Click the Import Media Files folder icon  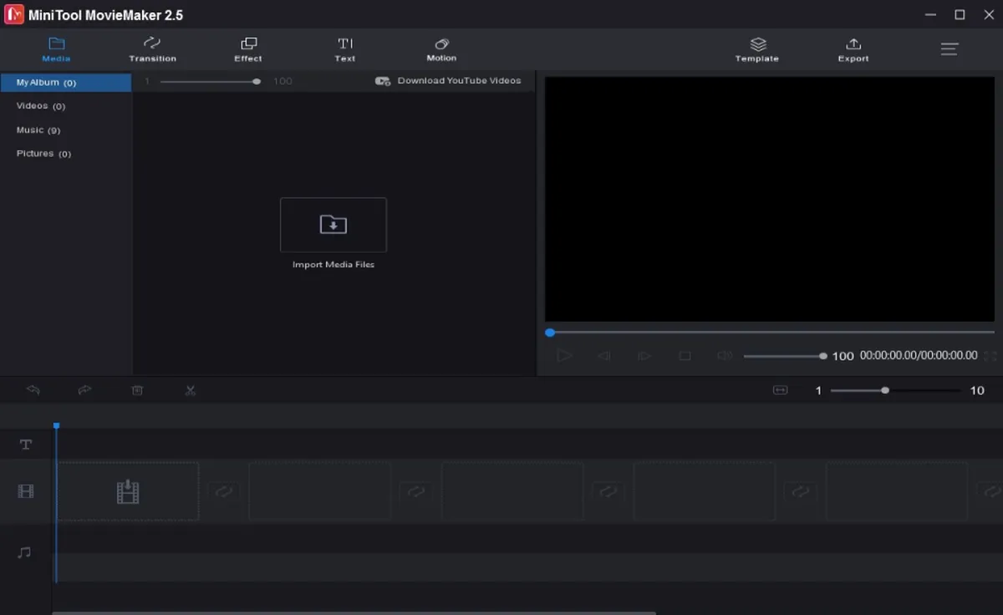click(x=333, y=225)
